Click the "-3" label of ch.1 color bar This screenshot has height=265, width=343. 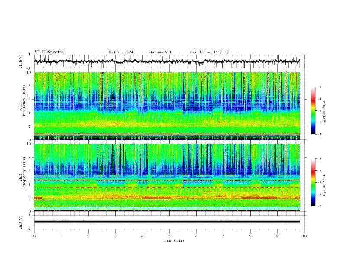(319, 87)
